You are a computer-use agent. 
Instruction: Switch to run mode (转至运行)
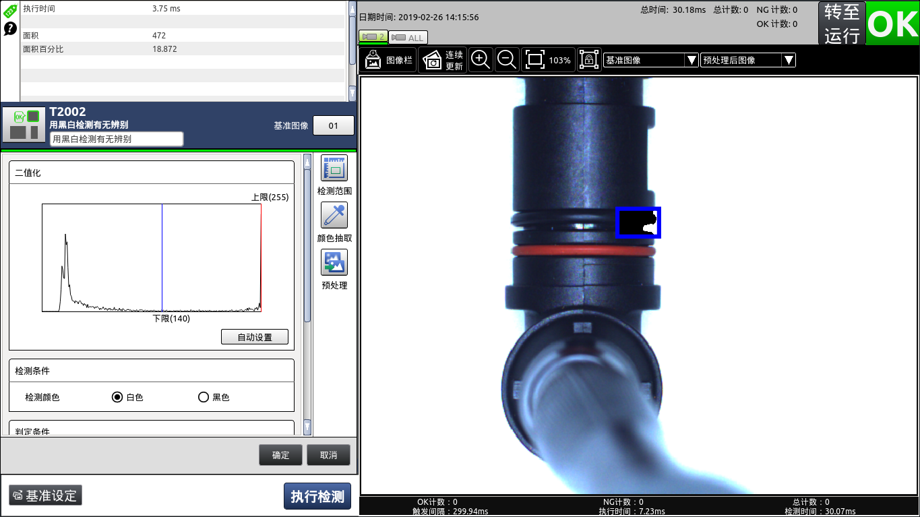point(842,24)
